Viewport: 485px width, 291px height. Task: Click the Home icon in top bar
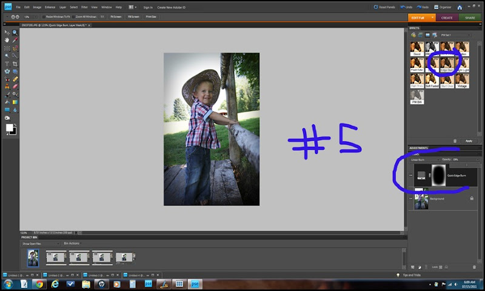460,7
